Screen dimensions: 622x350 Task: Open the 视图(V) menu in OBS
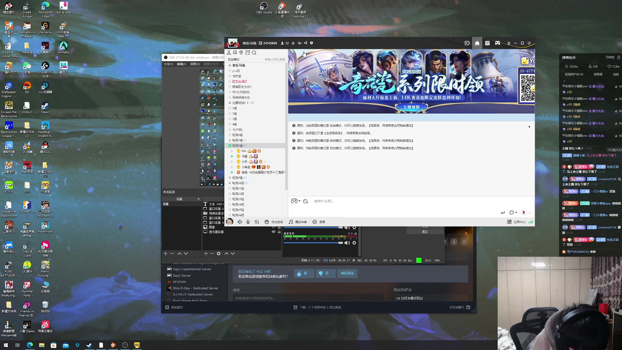coord(195,64)
